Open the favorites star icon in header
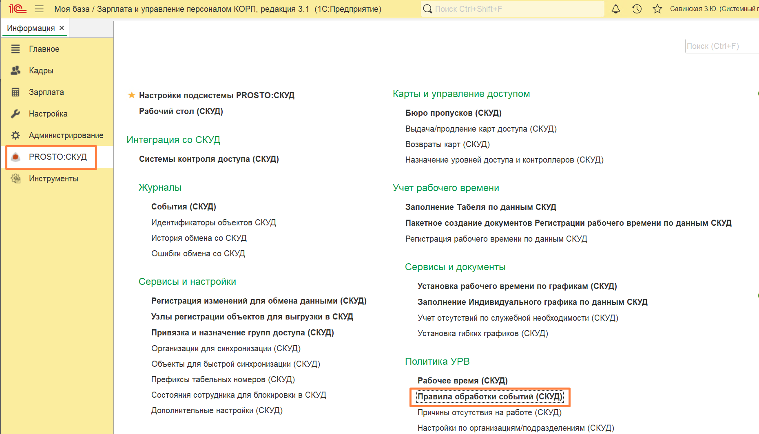 click(x=657, y=9)
